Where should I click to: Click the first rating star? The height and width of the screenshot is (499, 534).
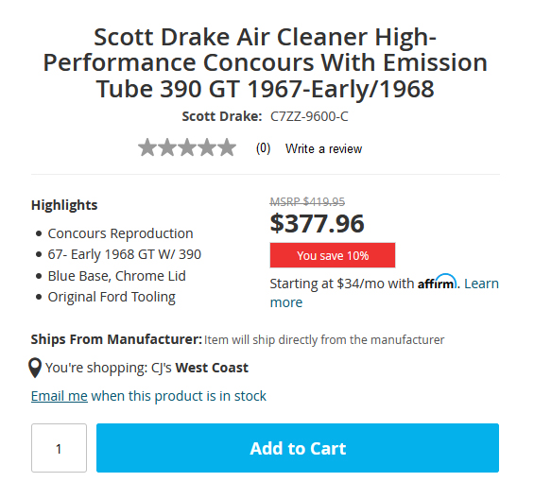pyautogui.click(x=147, y=147)
